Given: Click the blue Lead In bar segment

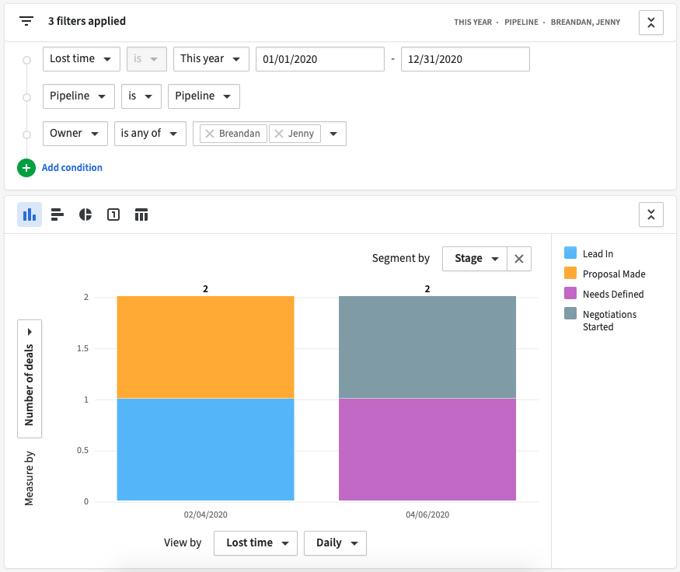Looking at the screenshot, I should tap(206, 449).
